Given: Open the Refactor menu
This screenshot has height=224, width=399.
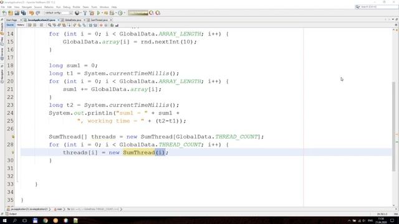Looking at the screenshot, I should (x=49, y=7).
